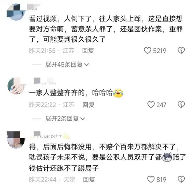
Task: Tap the husky emoji in third comment
Action: [167, 157]
